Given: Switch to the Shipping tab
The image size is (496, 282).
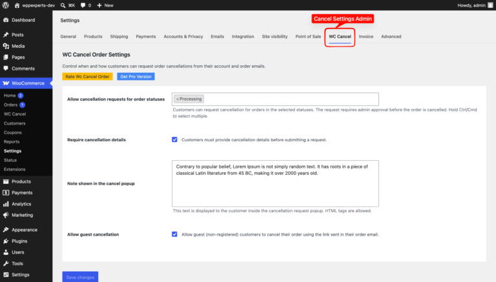Looking at the screenshot, I should point(119,36).
